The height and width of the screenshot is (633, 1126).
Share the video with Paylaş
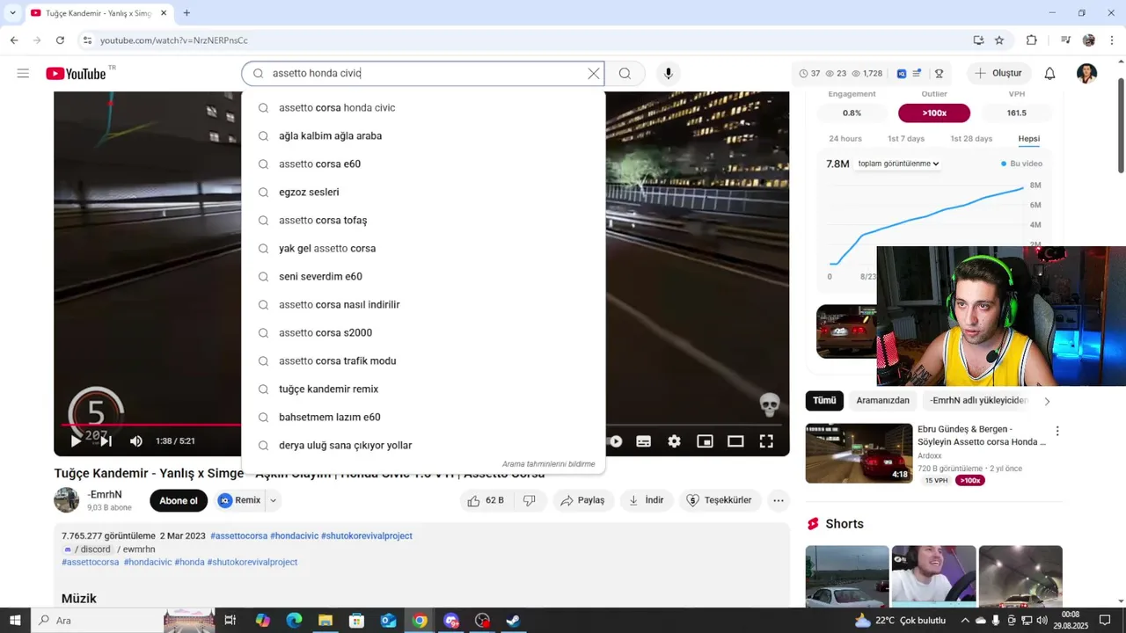pyautogui.click(x=582, y=500)
